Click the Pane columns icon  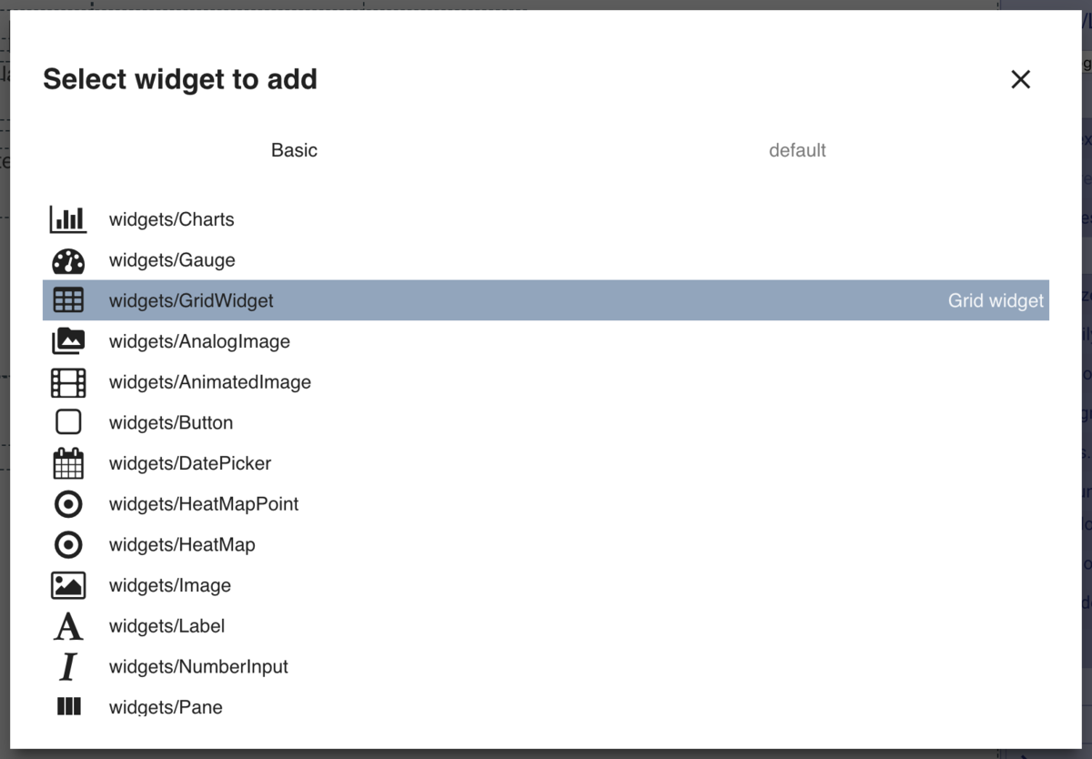click(68, 706)
